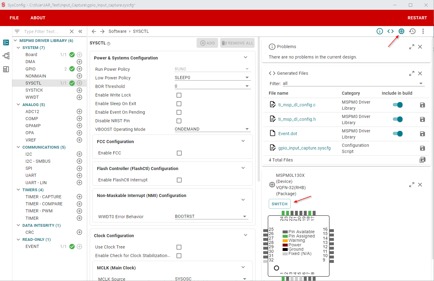Open the VBOOST Operating Mode dropdown
The image size is (434, 281).
pyautogui.click(x=213, y=129)
